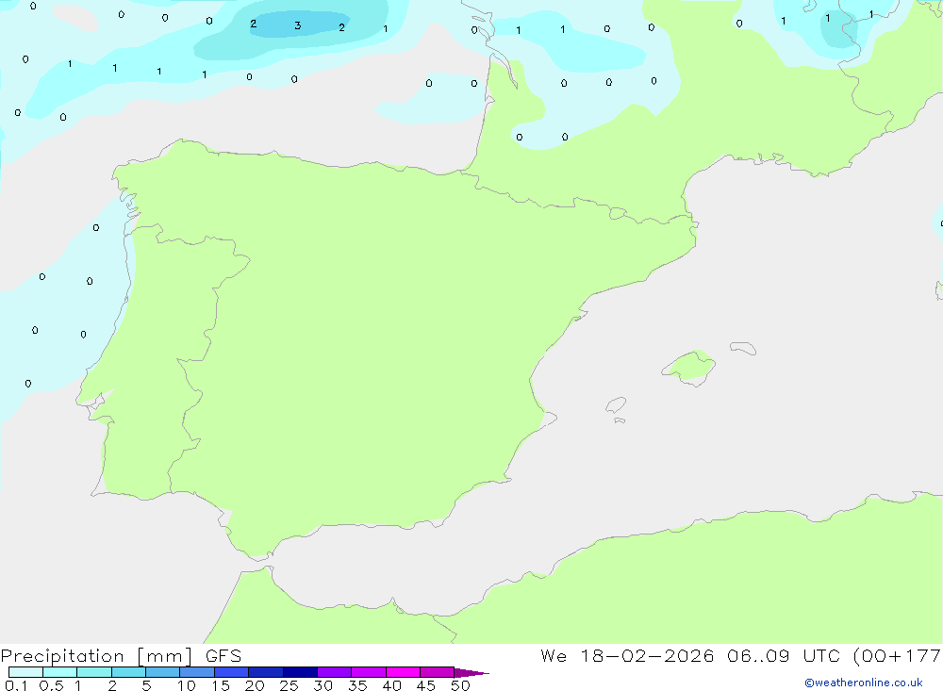This screenshot has height=691, width=943.
Task: Click the '35' legend scale label
Action: point(357,685)
